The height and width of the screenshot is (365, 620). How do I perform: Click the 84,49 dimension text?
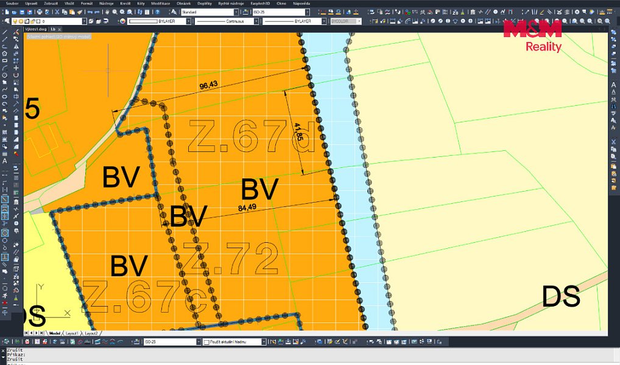pos(247,207)
